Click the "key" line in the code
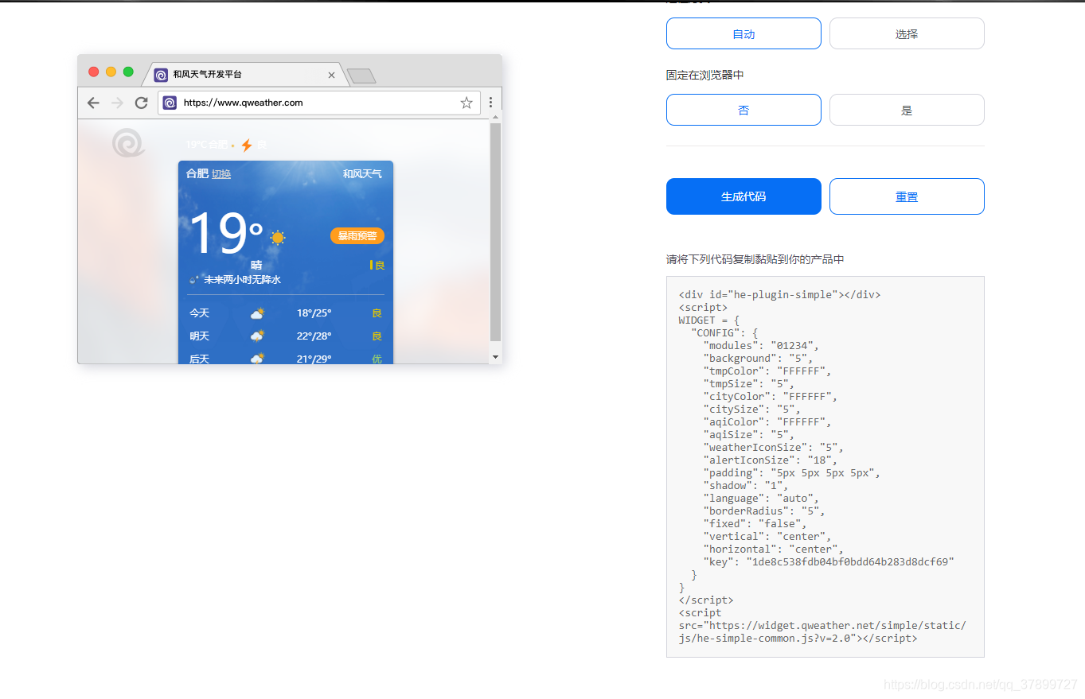Screen dimensions: 1085x699 coord(829,561)
